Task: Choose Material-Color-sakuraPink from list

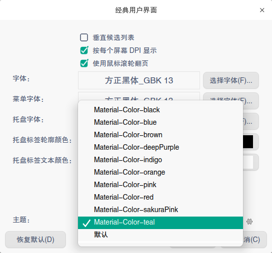Action: point(160,210)
